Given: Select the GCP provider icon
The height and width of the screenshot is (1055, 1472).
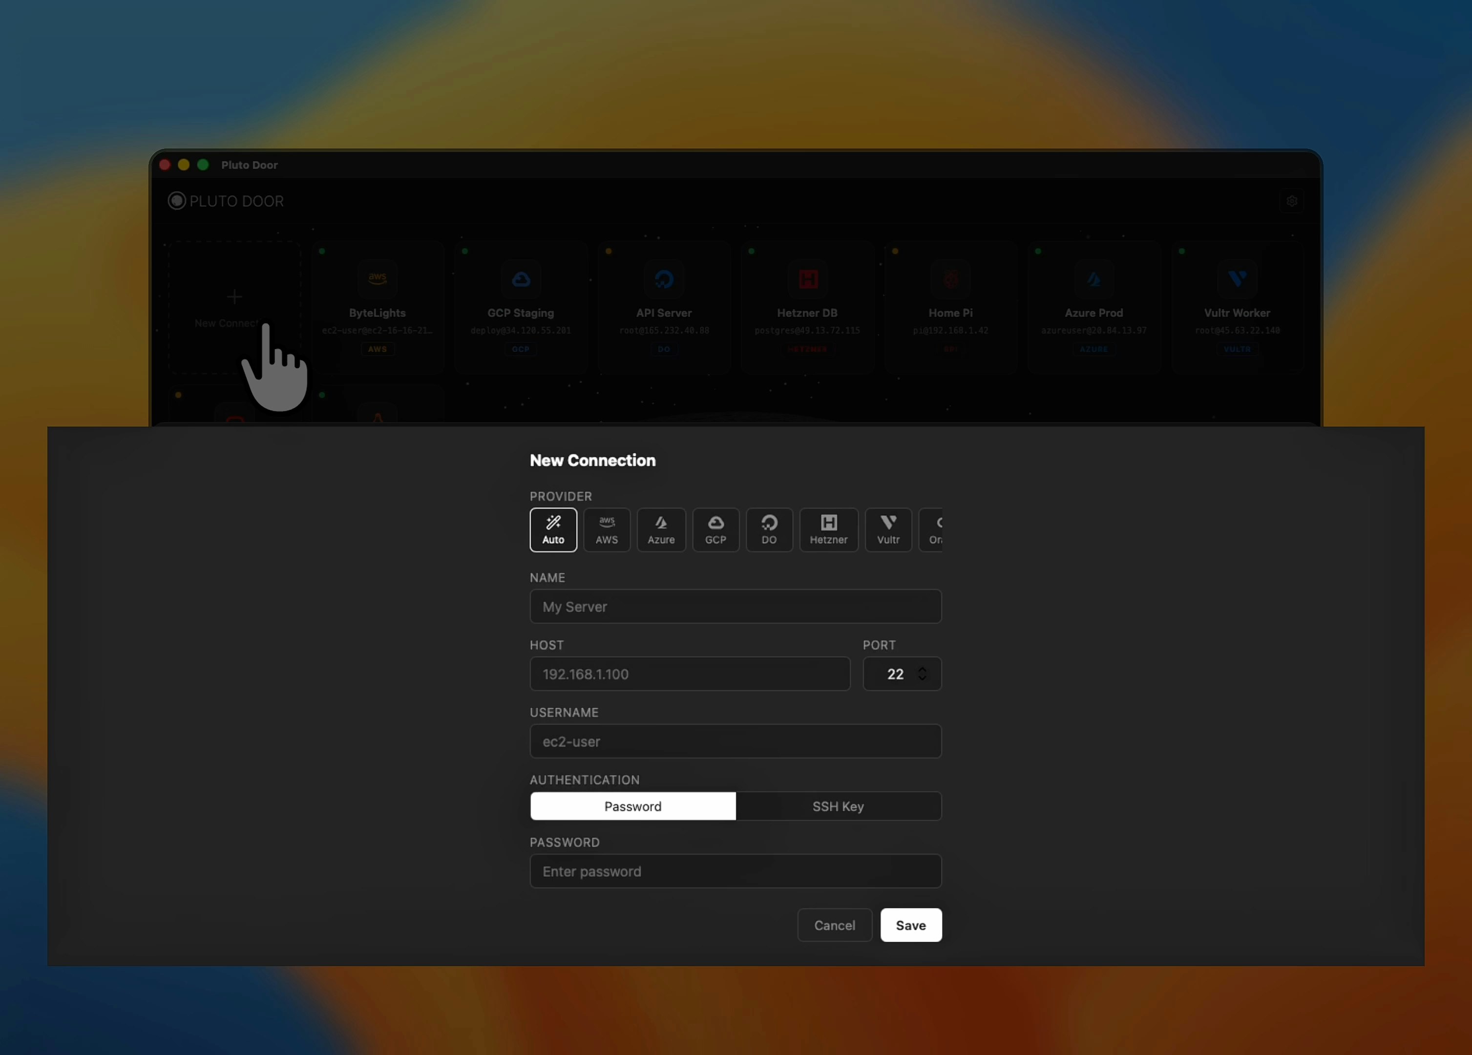Looking at the screenshot, I should click(x=715, y=529).
